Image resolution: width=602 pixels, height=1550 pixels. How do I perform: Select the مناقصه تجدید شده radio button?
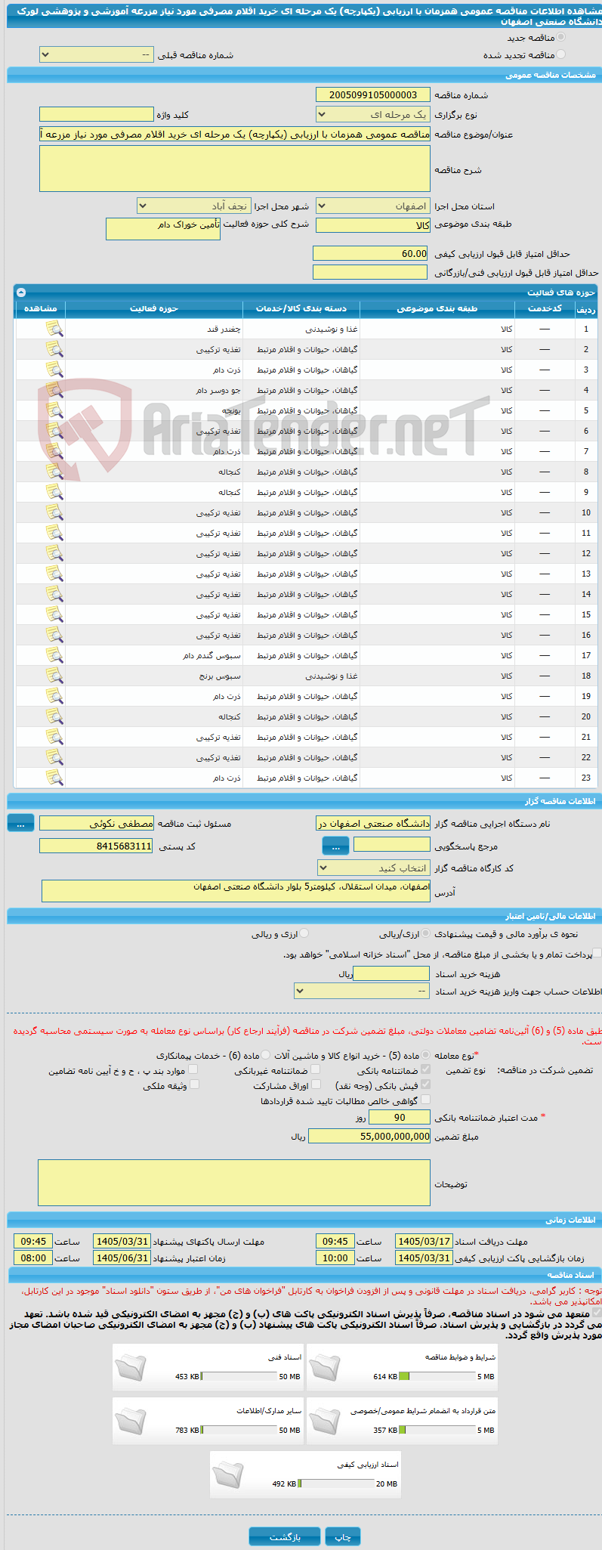pos(560,54)
